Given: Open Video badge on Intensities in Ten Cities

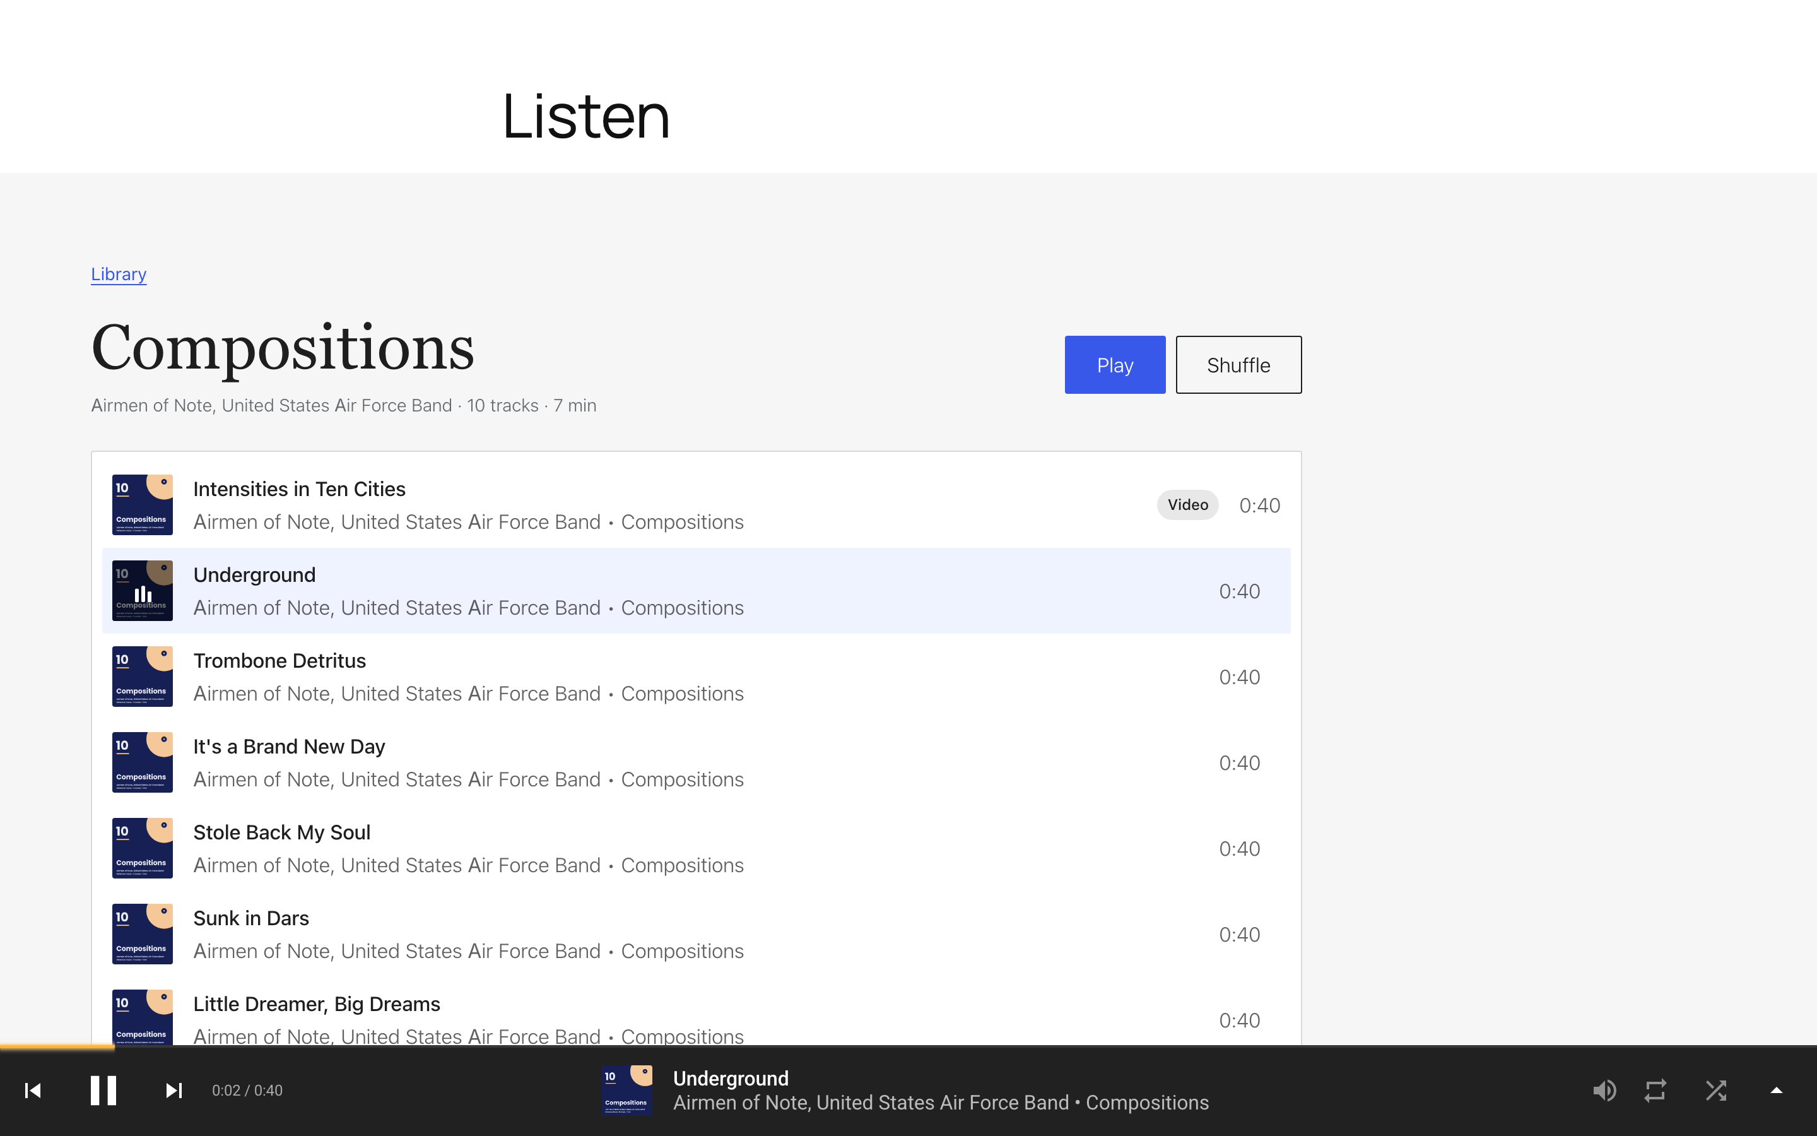Looking at the screenshot, I should click(1187, 505).
